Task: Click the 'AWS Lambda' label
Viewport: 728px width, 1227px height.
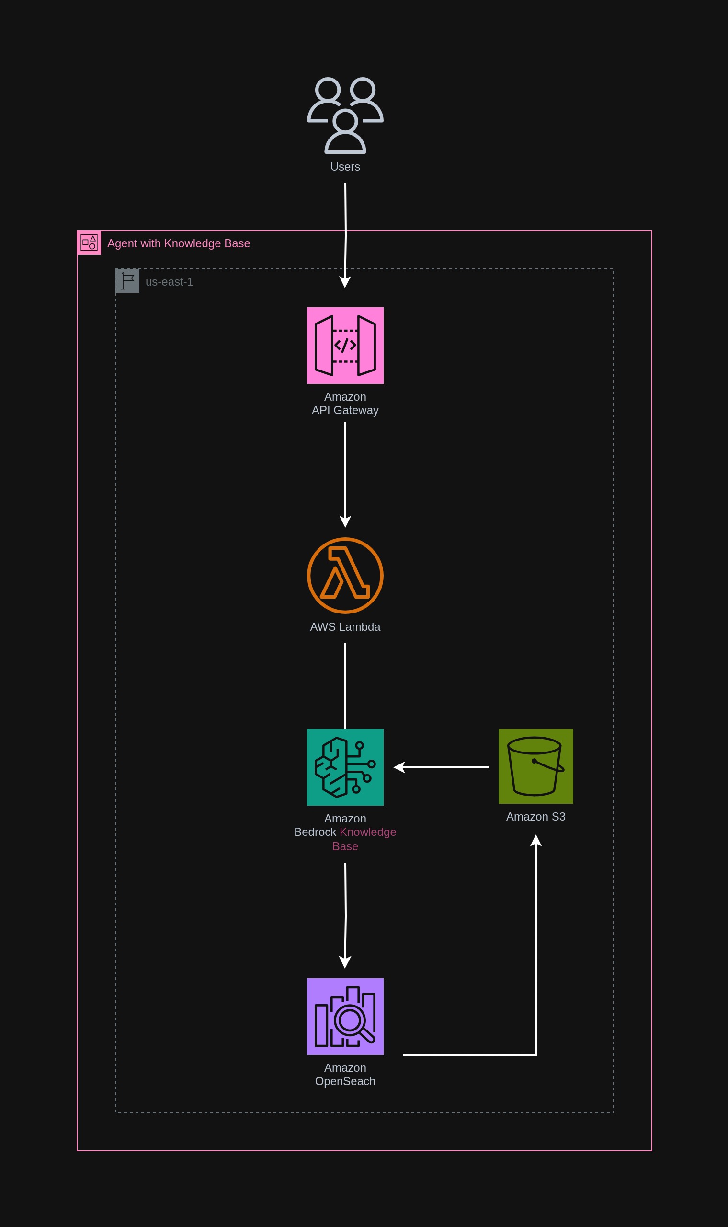Action: (x=345, y=627)
